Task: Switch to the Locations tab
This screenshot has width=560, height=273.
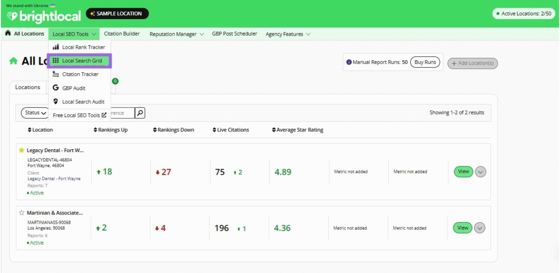Action: [x=28, y=87]
